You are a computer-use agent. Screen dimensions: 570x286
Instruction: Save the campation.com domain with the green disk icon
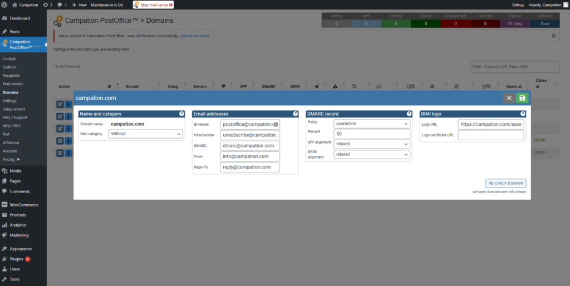click(522, 98)
